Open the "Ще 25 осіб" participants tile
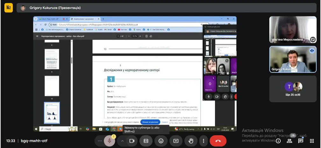 293,88
